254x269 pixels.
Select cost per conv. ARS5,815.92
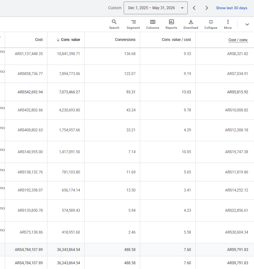(237, 92)
